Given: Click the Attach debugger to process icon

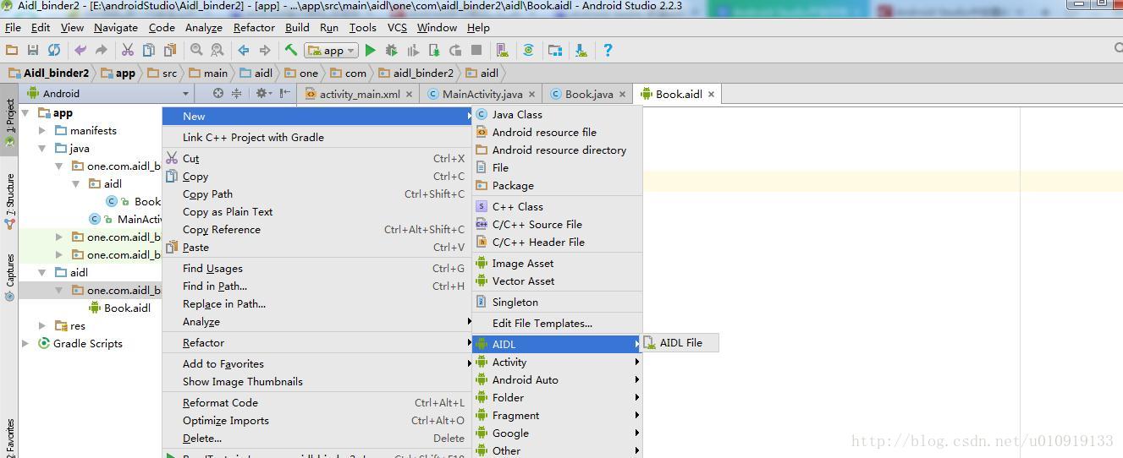Looking at the screenshot, I should tap(434, 51).
